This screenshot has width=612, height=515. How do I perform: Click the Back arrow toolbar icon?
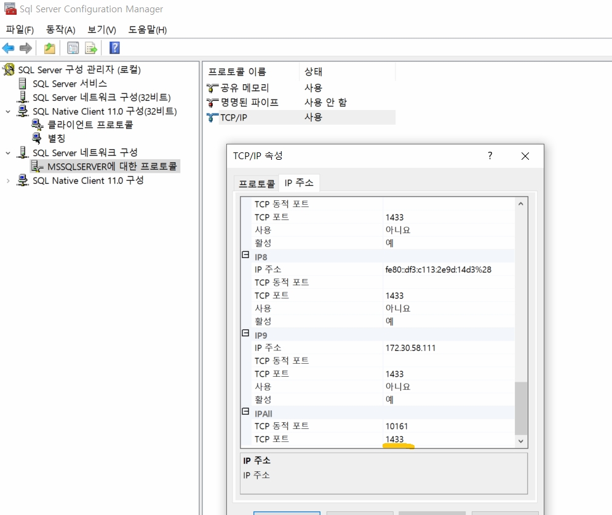coord(8,49)
